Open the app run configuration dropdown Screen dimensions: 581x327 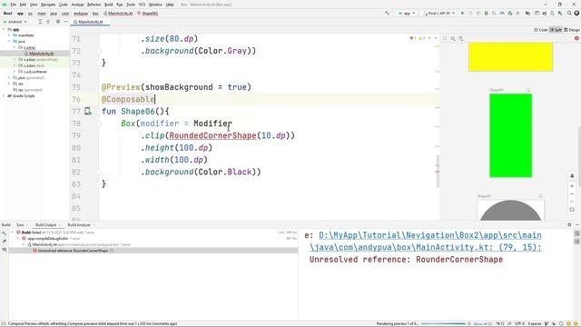(x=407, y=13)
